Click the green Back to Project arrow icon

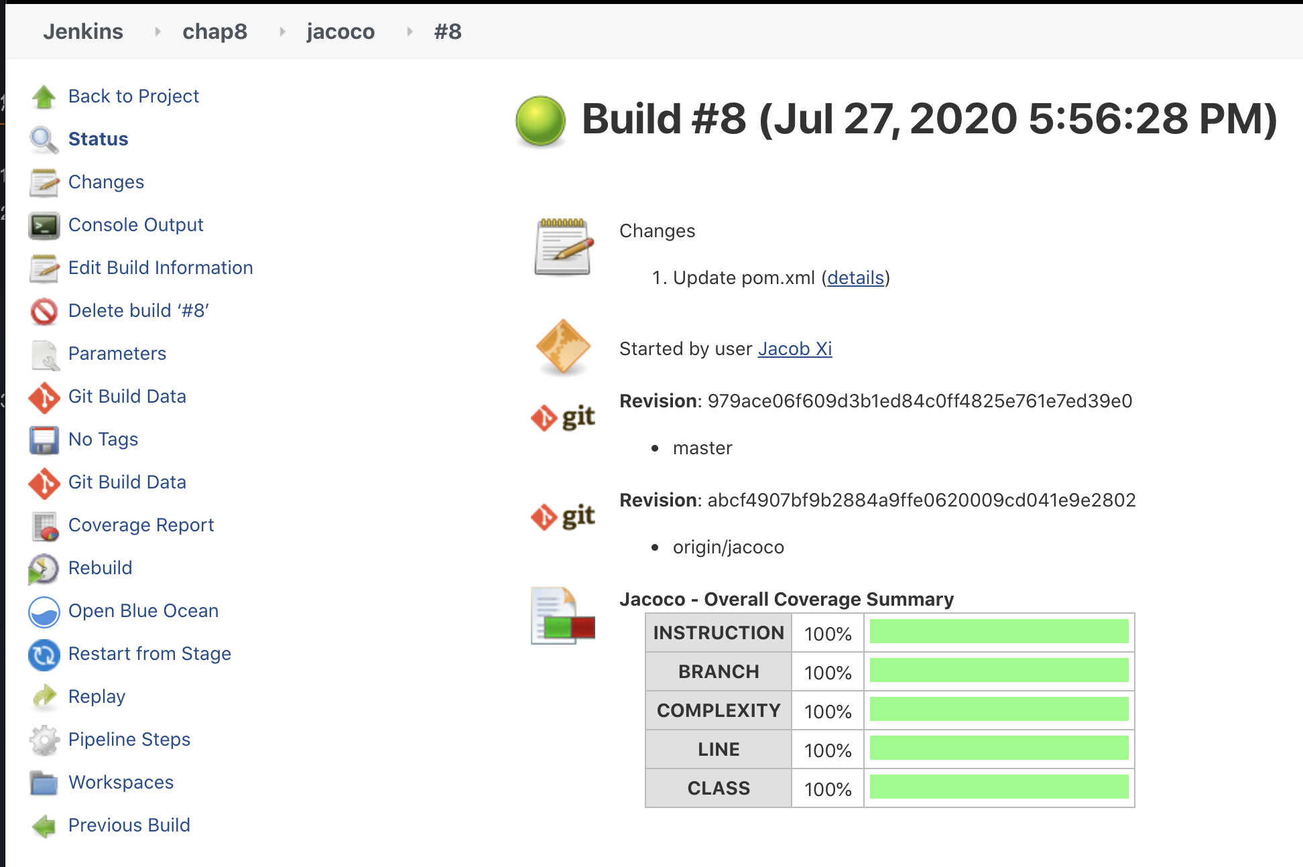44,96
